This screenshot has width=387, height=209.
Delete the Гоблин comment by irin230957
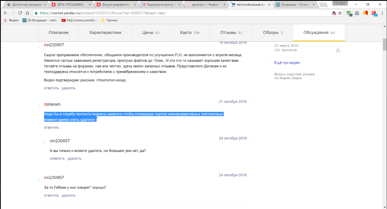69,195
